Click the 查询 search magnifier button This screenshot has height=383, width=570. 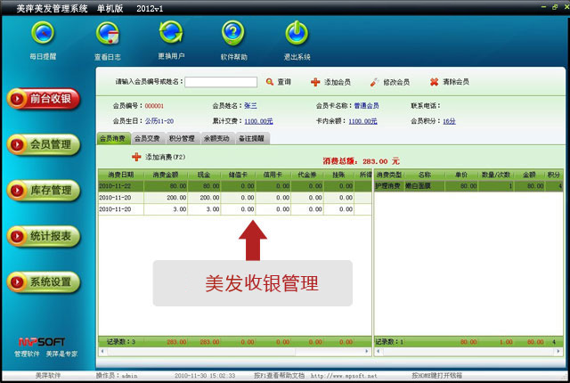pyautogui.click(x=278, y=81)
